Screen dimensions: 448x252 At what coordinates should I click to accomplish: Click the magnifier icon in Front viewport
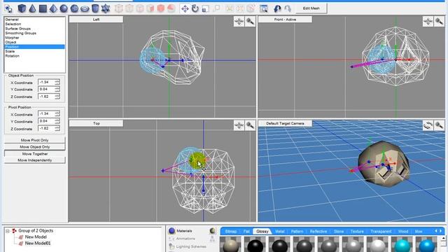(439, 22)
